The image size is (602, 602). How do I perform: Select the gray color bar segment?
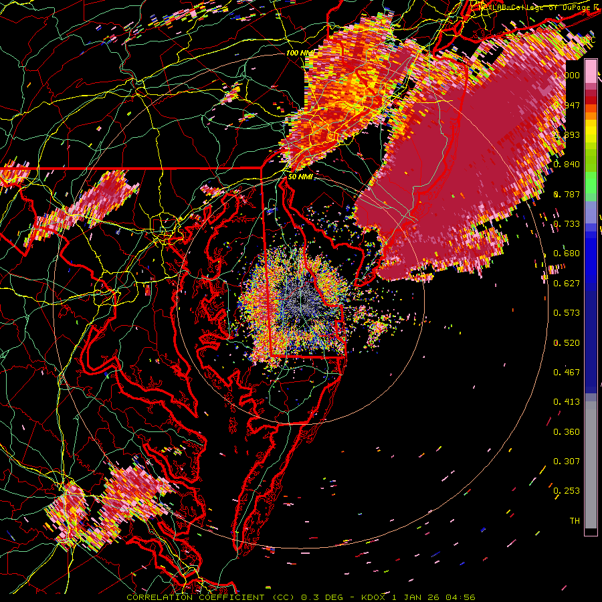[591, 465]
